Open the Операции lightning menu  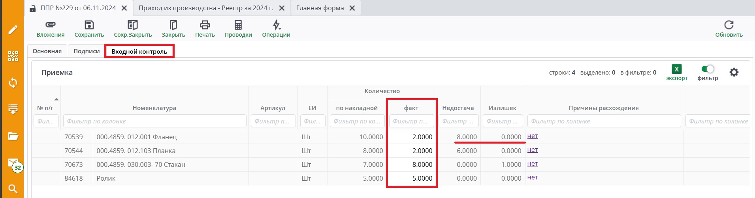(276, 25)
